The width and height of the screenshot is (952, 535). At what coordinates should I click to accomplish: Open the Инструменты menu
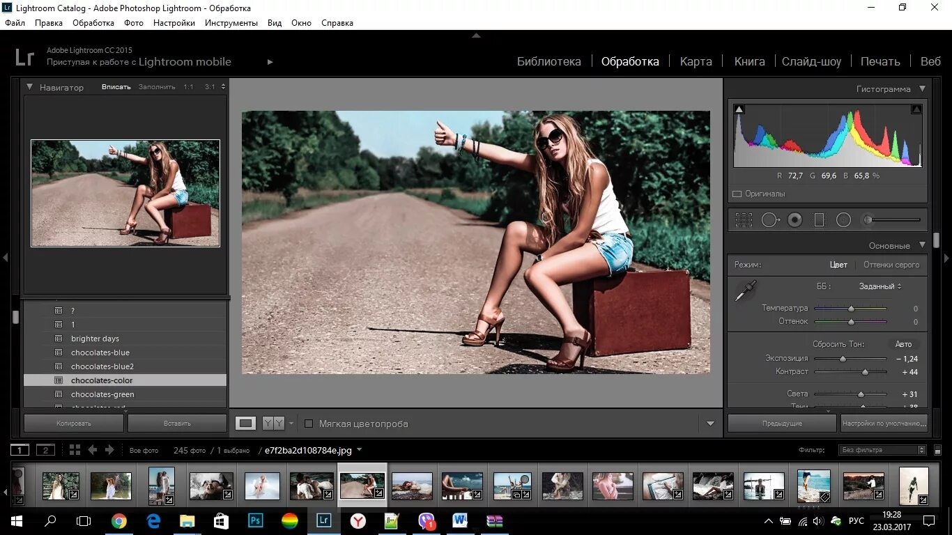click(x=231, y=23)
